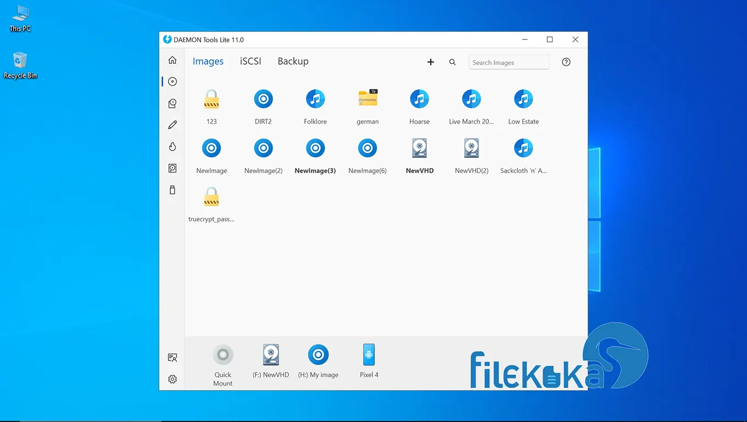Maximize the DAEMON Tools window

click(x=550, y=40)
